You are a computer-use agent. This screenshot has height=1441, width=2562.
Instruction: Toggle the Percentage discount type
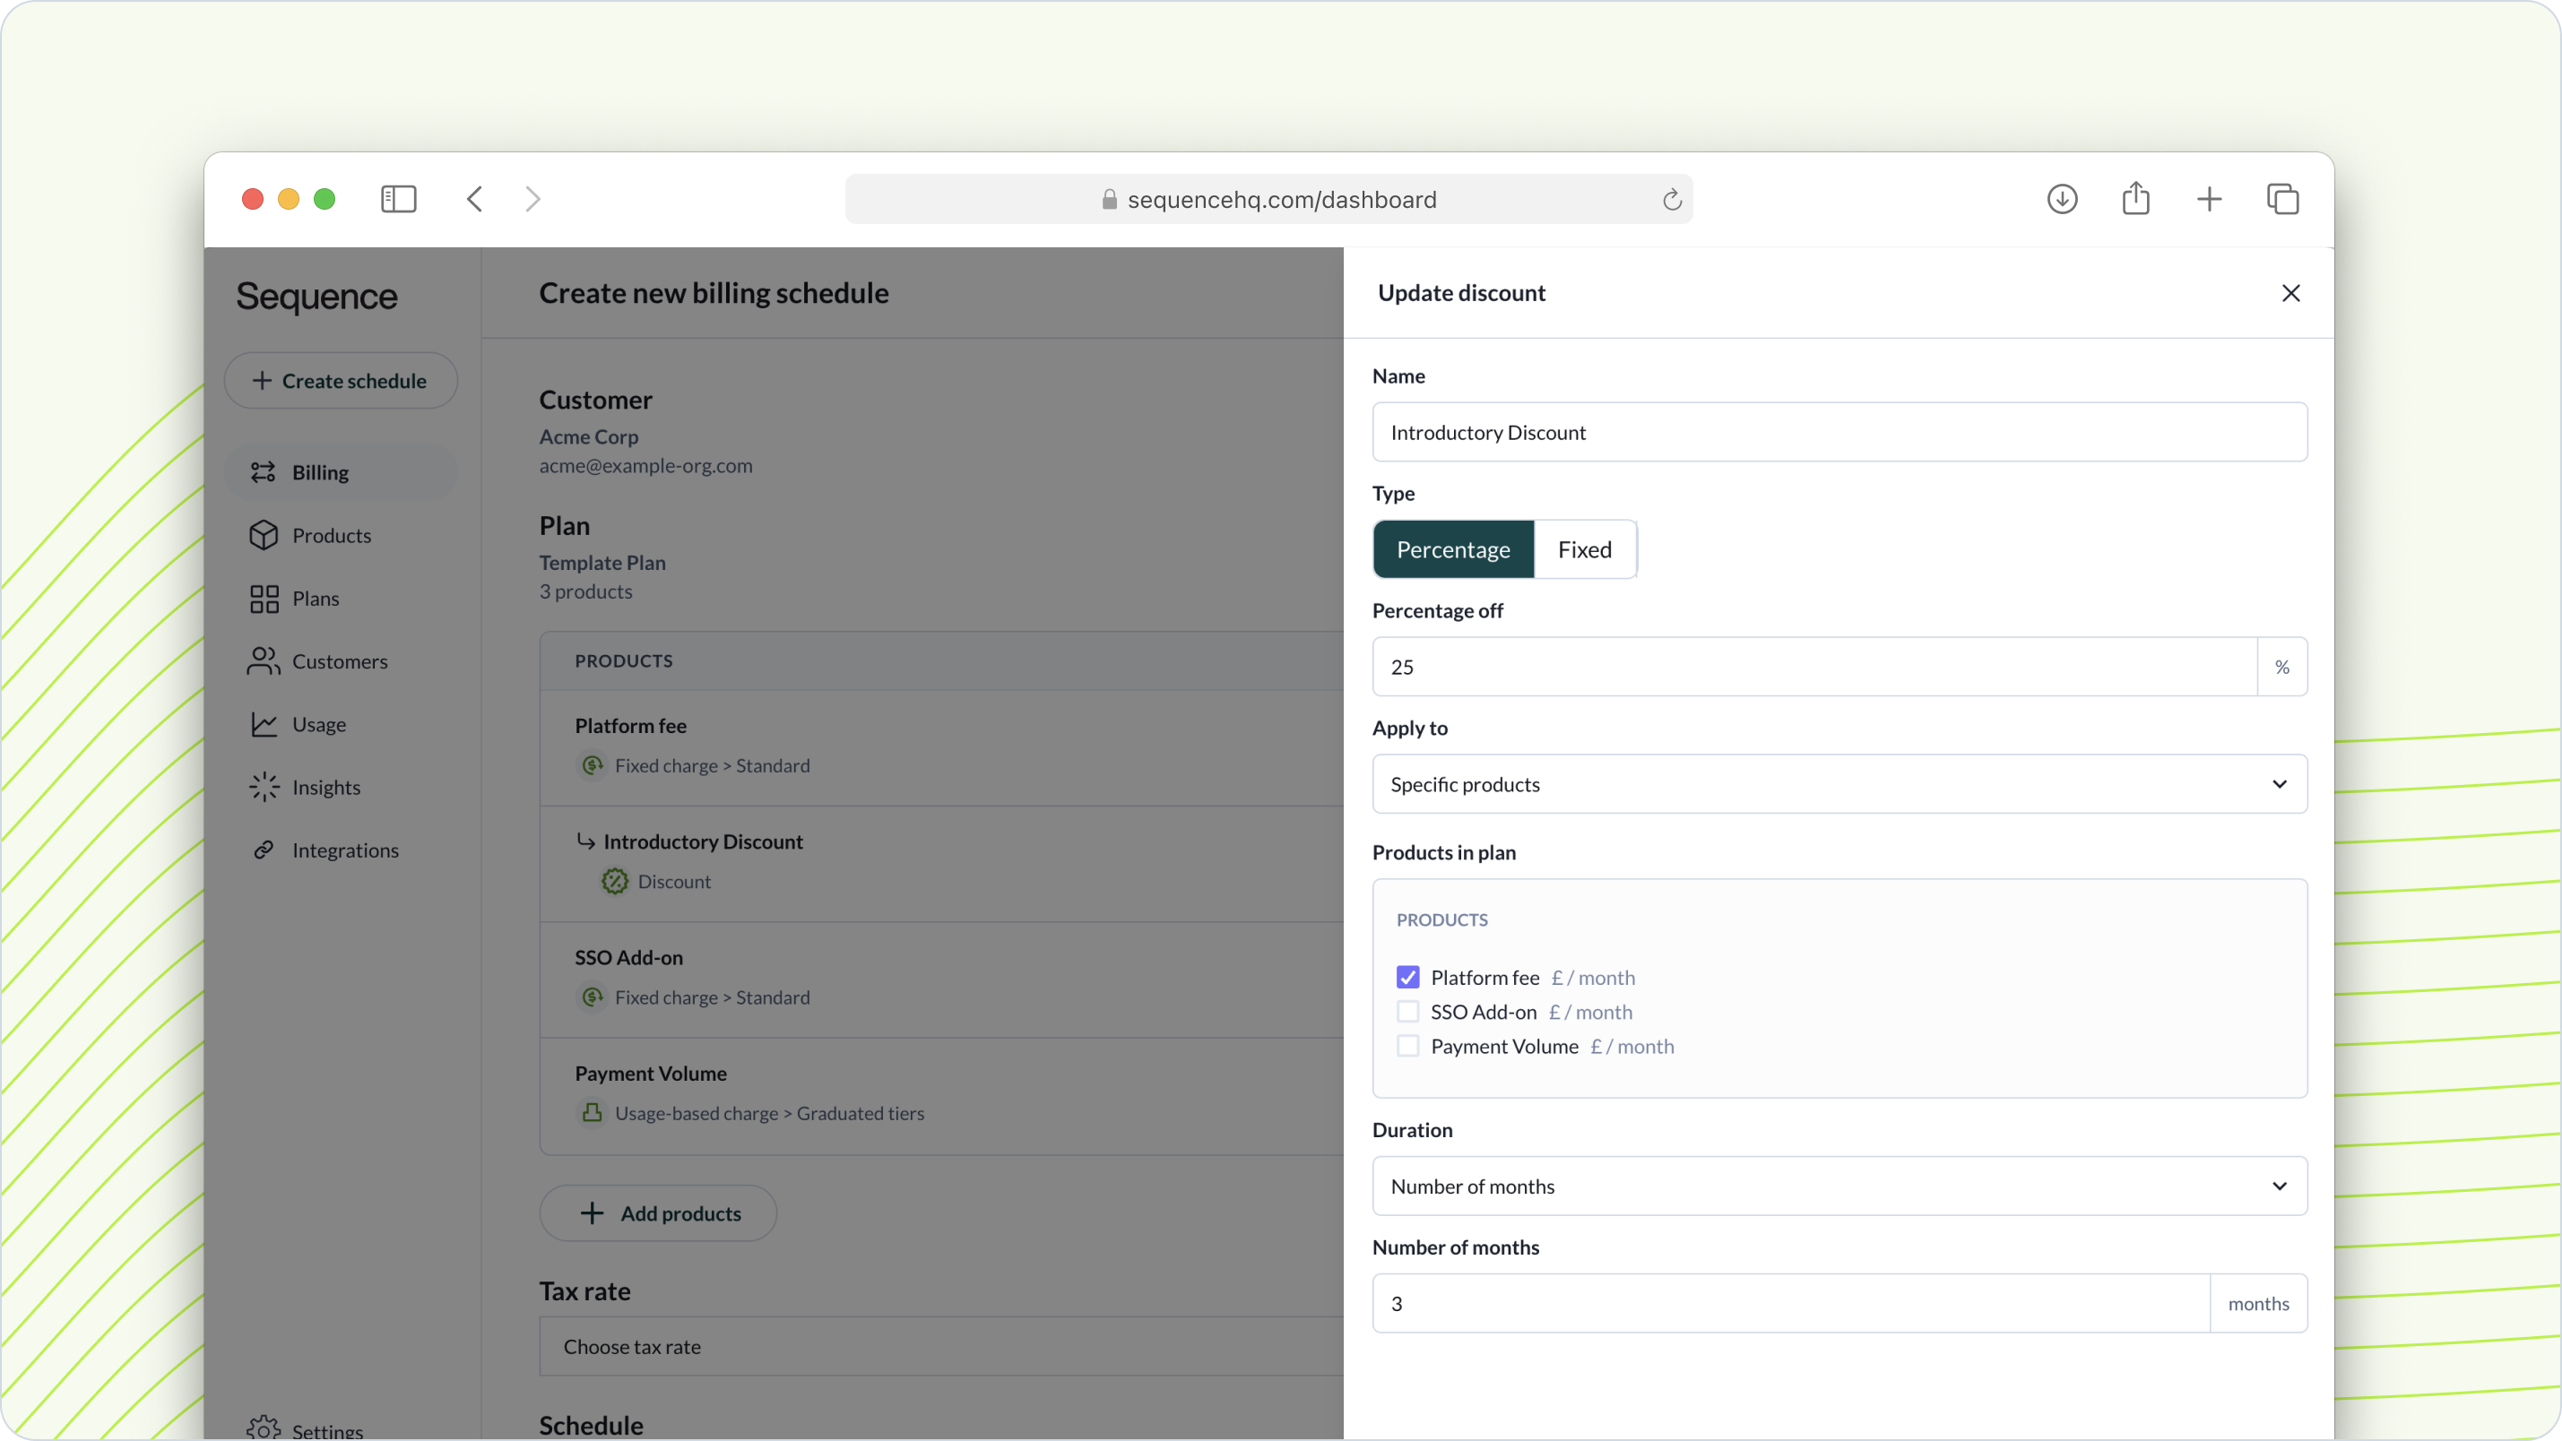click(x=1453, y=548)
